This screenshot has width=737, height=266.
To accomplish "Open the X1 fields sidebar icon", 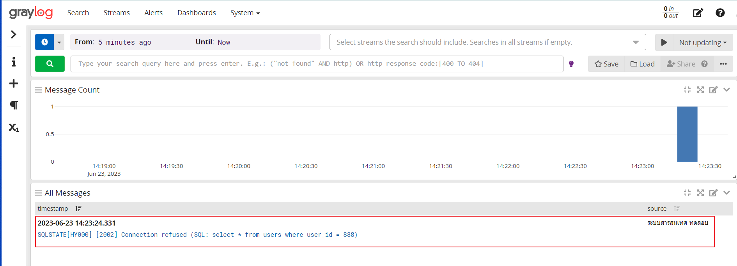I will pos(14,128).
